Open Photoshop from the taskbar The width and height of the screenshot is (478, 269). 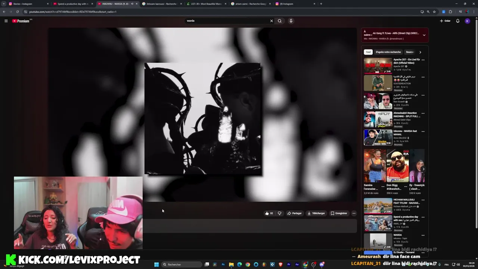coord(223,265)
